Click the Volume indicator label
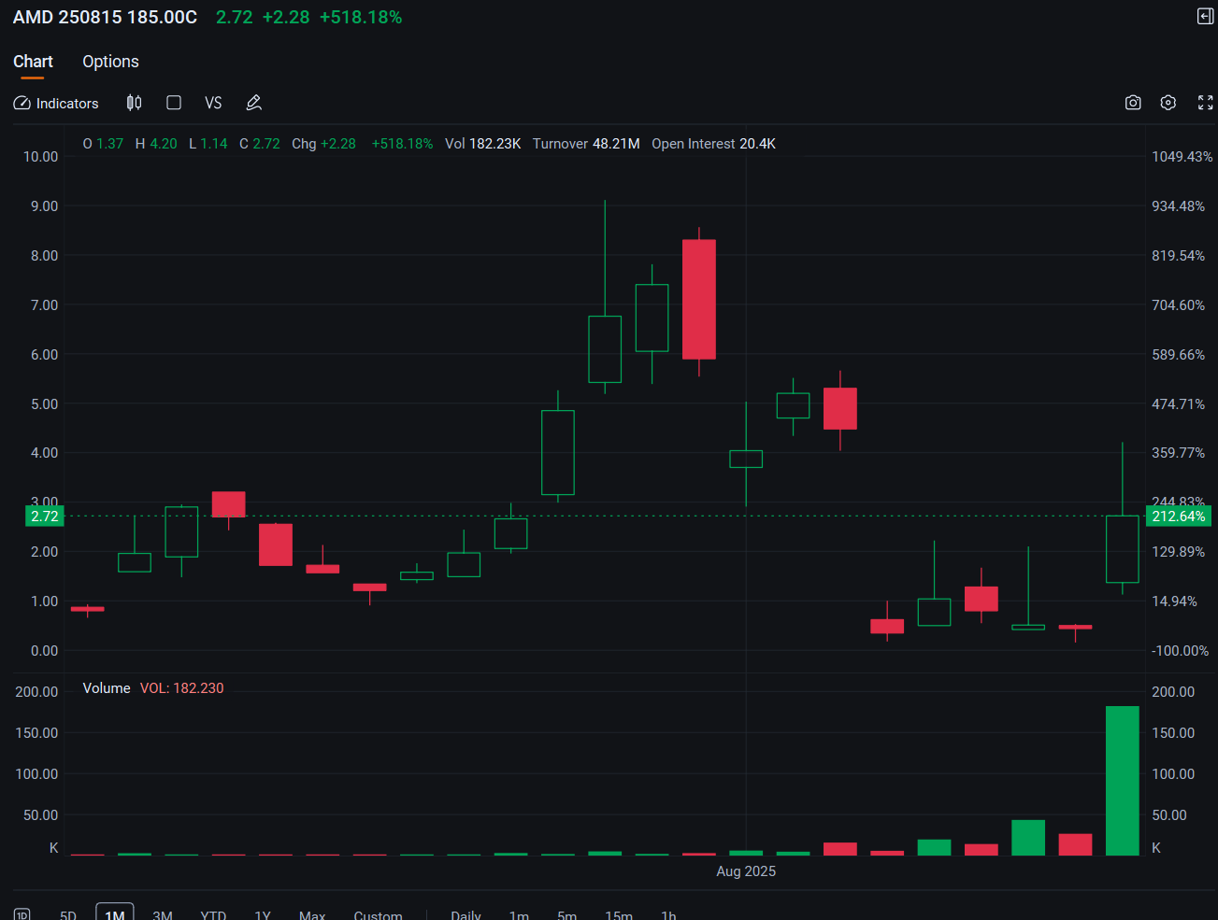 tap(107, 688)
